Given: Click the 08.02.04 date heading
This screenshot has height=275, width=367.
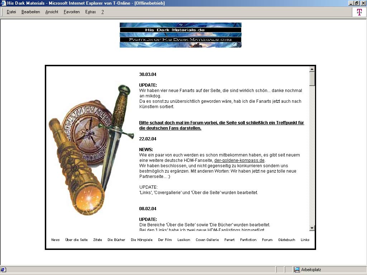Looking at the screenshot, I should [x=148, y=209].
